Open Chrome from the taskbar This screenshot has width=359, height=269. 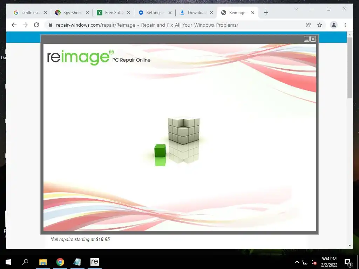[x=60, y=262]
